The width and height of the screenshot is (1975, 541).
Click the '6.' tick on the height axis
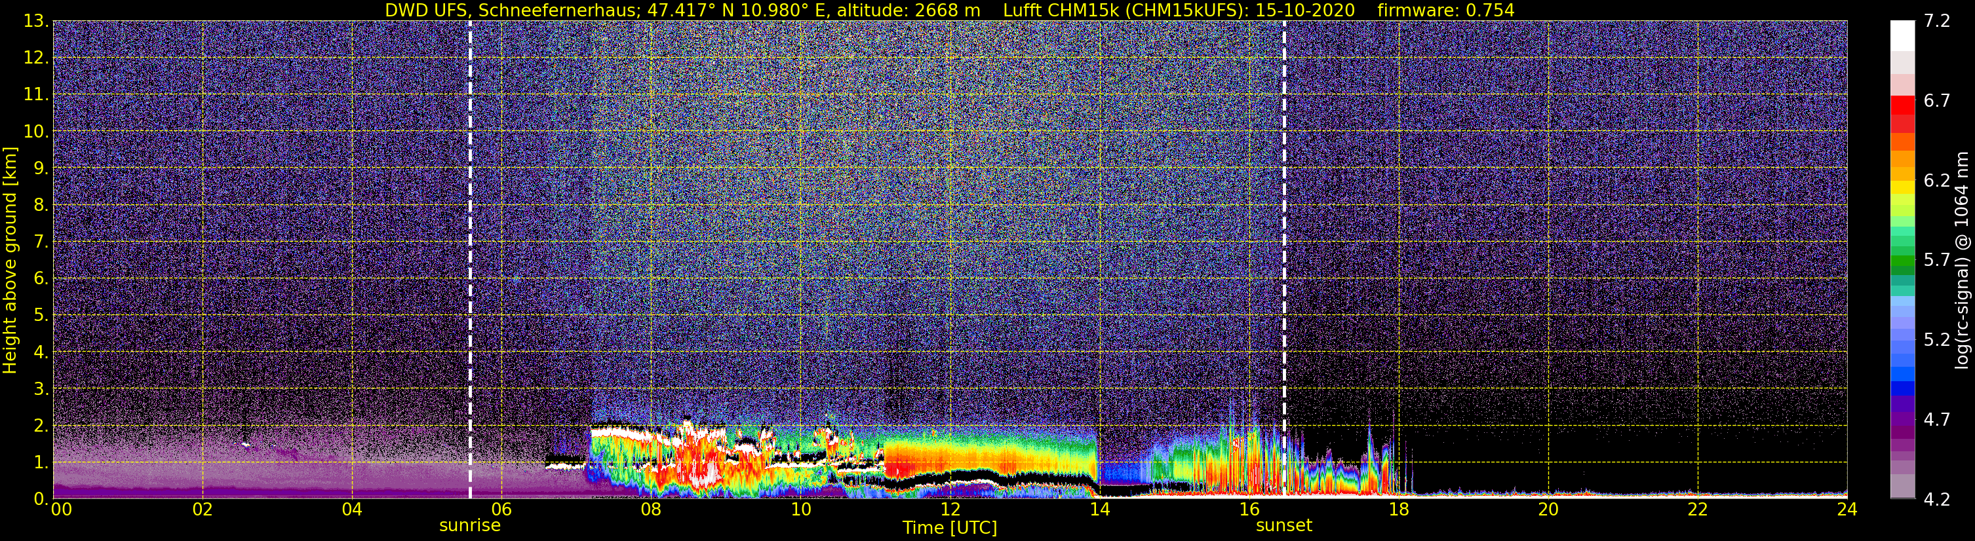tap(41, 279)
